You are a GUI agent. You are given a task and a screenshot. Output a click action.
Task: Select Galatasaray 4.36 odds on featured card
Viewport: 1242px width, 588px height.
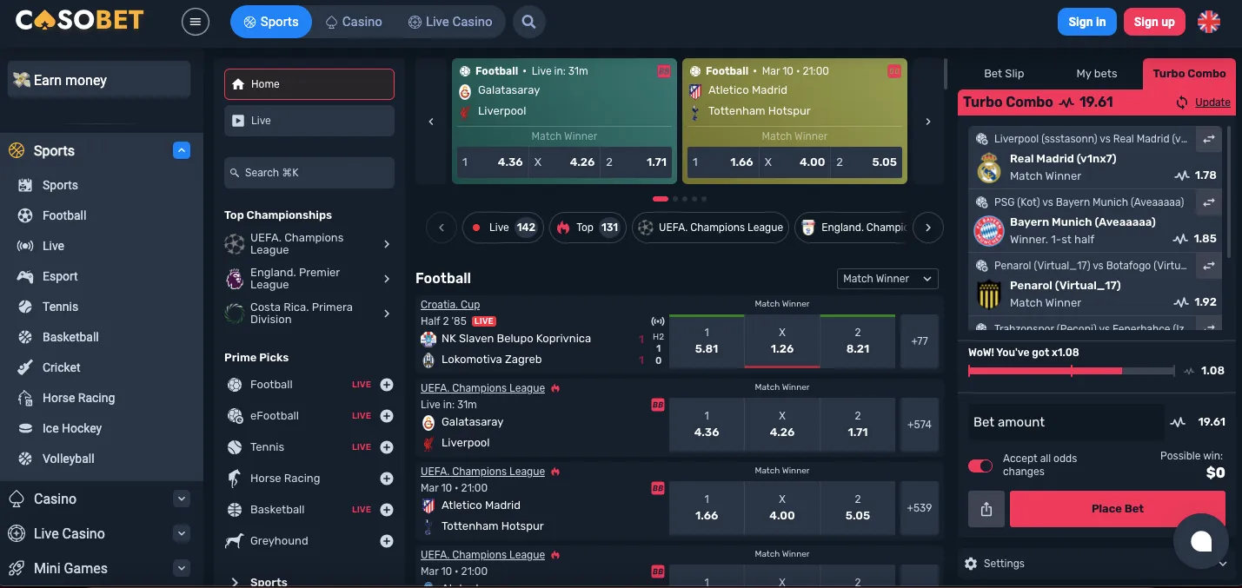(x=493, y=162)
